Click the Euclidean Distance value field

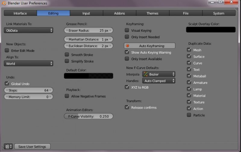89,46
